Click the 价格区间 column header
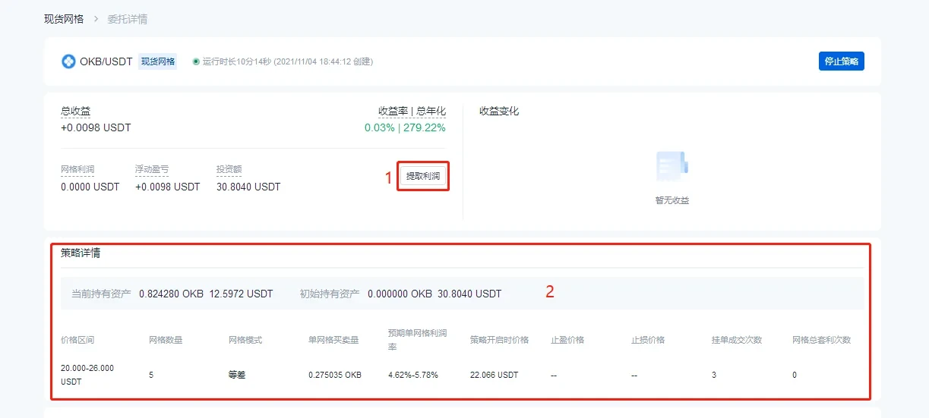The height and width of the screenshot is (418, 929). 77,340
